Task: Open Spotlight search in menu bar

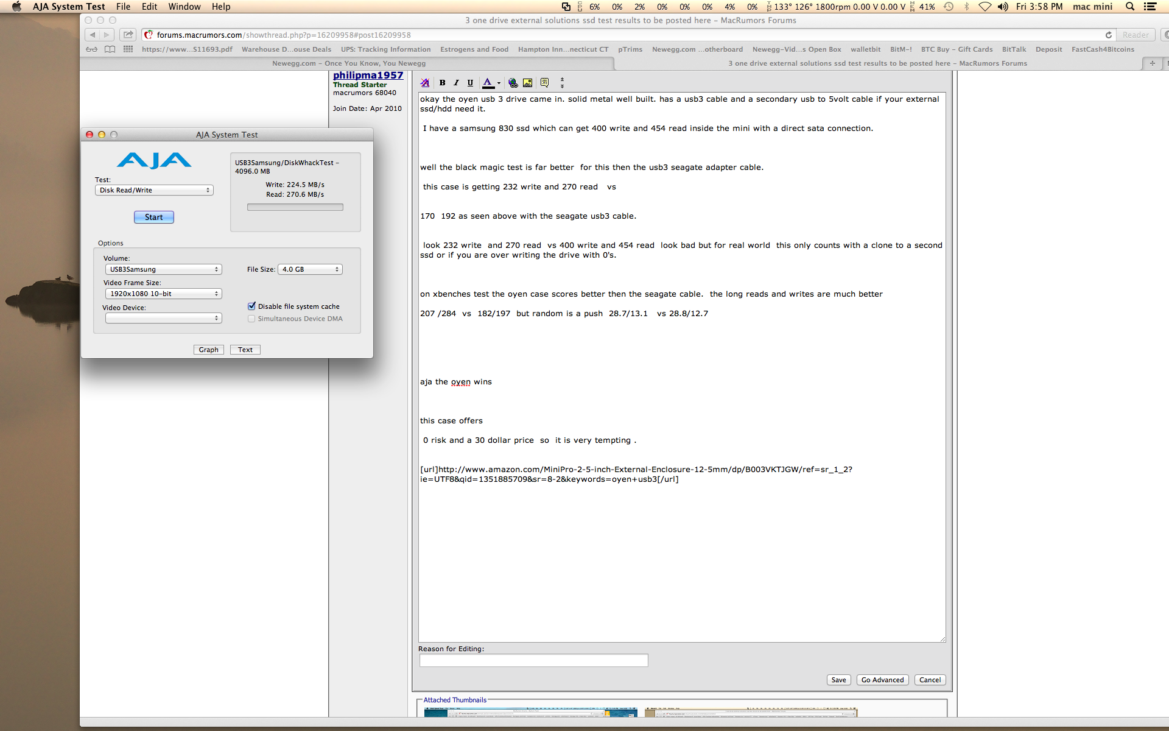Action: (x=1130, y=7)
